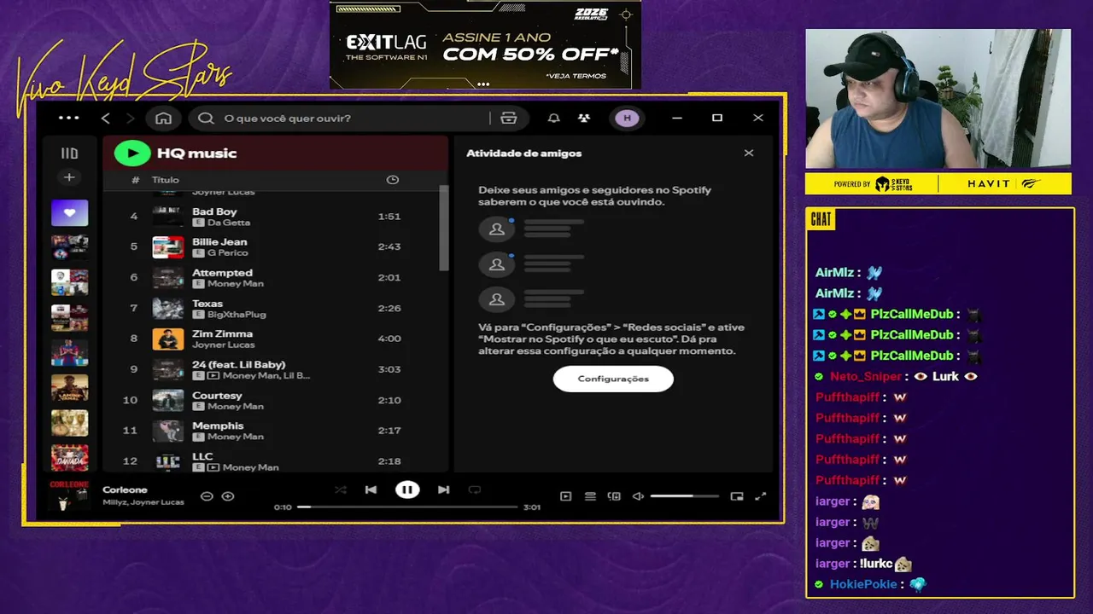Screen dimensions: 1093x614
Task: Open Liked Songs heart playlist
Action: point(69,213)
